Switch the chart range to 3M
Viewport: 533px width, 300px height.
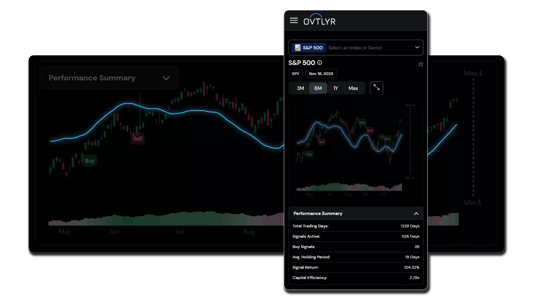(x=300, y=88)
